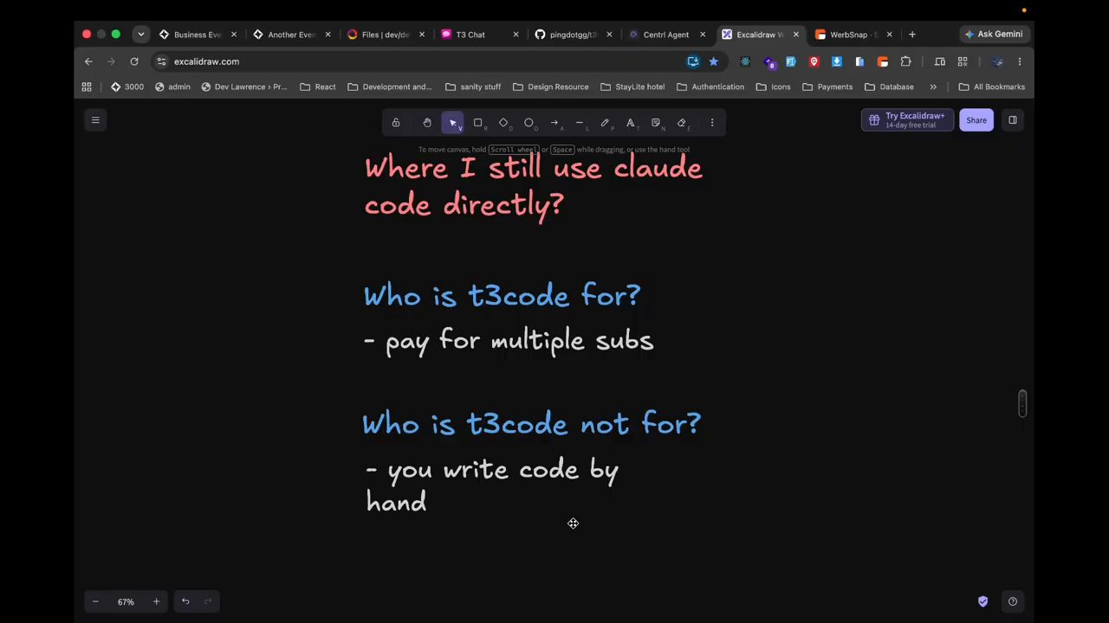
Task: Open the help question mark button
Action: pyautogui.click(x=1012, y=601)
